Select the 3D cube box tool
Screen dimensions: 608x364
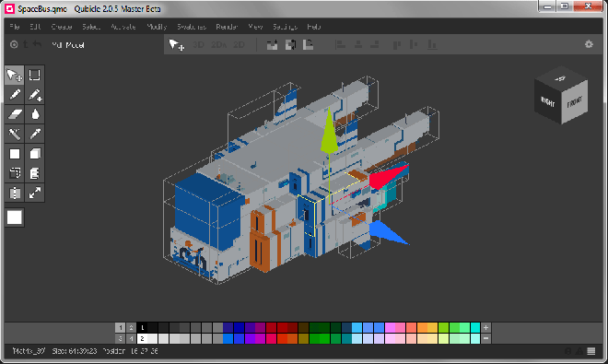(34, 154)
